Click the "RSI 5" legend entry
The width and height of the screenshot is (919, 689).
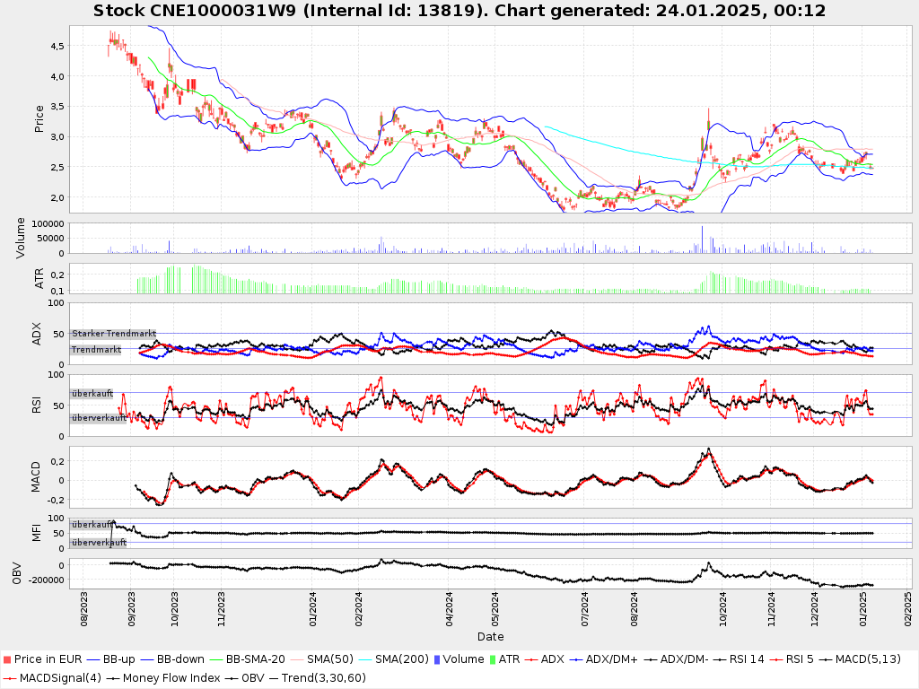pyautogui.click(x=800, y=659)
